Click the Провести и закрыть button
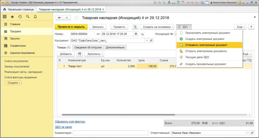This screenshot has height=138, width=259. (71, 27)
